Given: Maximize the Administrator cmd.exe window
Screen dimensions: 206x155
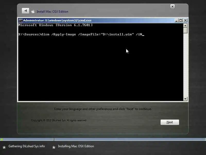Looking at the screenshot, I should coord(181,20).
